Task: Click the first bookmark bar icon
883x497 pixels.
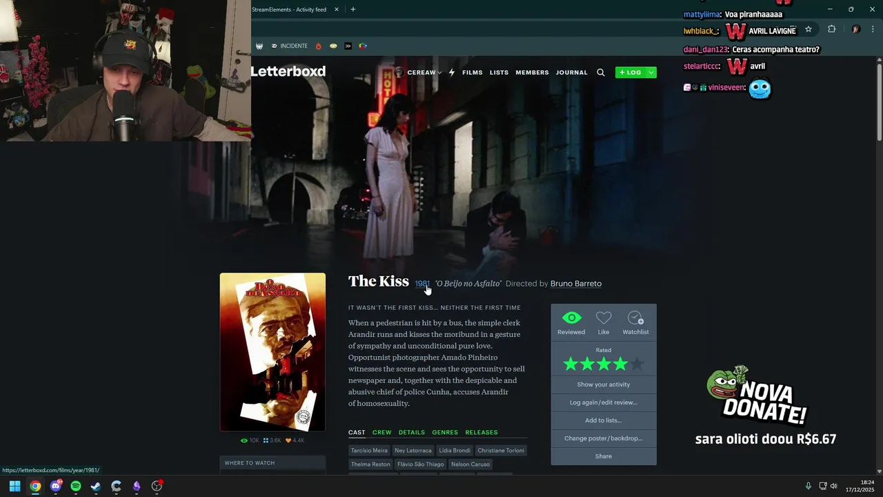Action: tap(259, 46)
